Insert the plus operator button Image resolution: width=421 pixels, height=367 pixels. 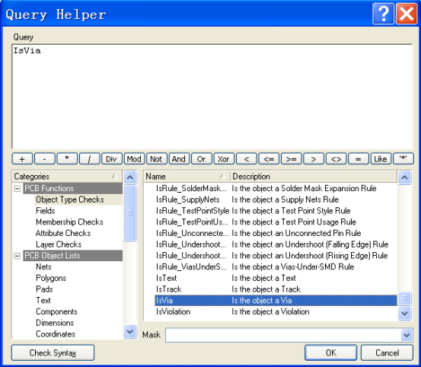[22, 159]
